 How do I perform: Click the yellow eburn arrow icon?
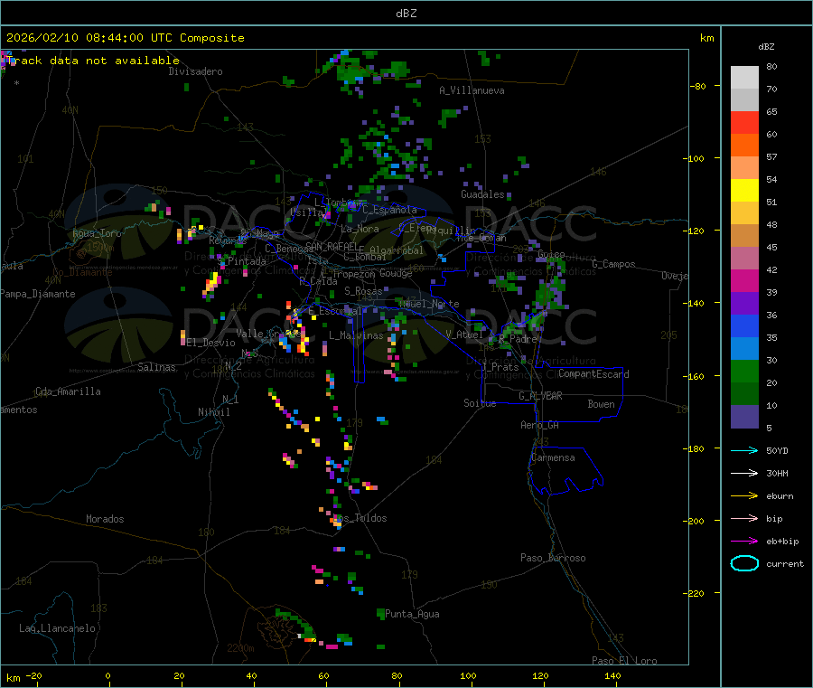click(x=744, y=495)
